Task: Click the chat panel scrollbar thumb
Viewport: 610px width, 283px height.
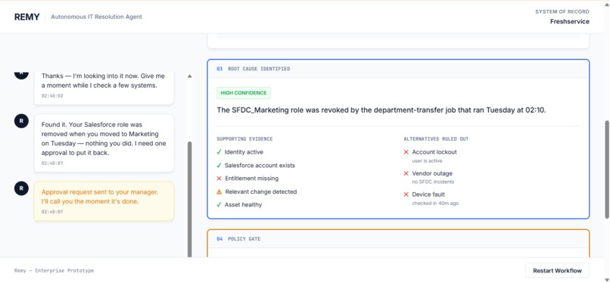Action: (x=189, y=199)
